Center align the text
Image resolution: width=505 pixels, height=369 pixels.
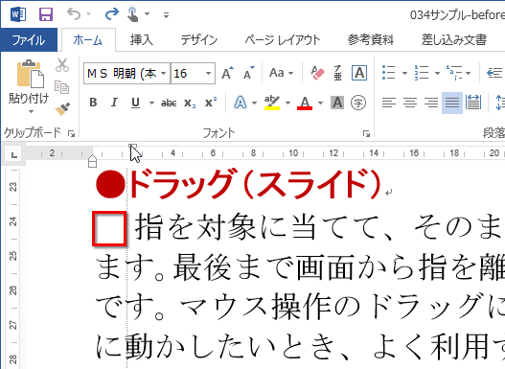click(x=410, y=103)
